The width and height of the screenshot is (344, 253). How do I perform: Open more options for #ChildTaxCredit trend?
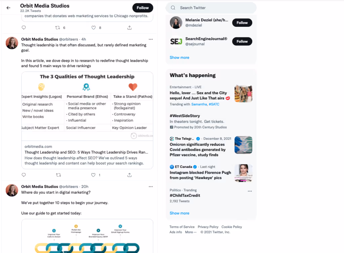point(250,191)
